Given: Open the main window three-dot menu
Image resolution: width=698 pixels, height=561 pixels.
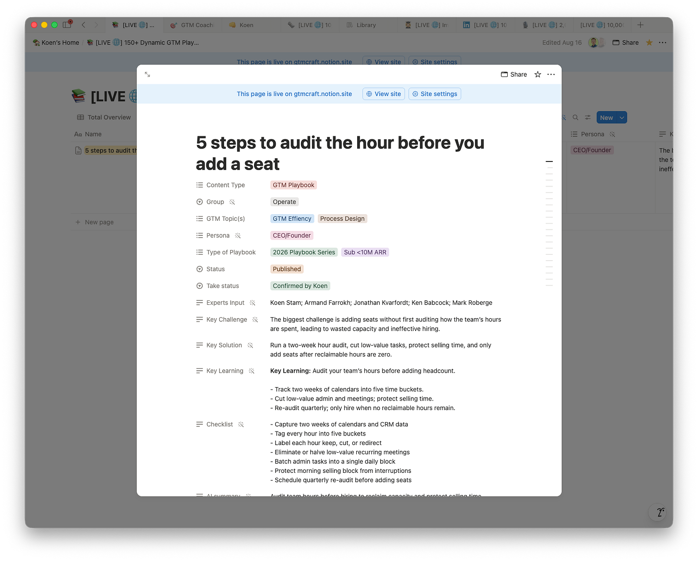Looking at the screenshot, I should (663, 43).
